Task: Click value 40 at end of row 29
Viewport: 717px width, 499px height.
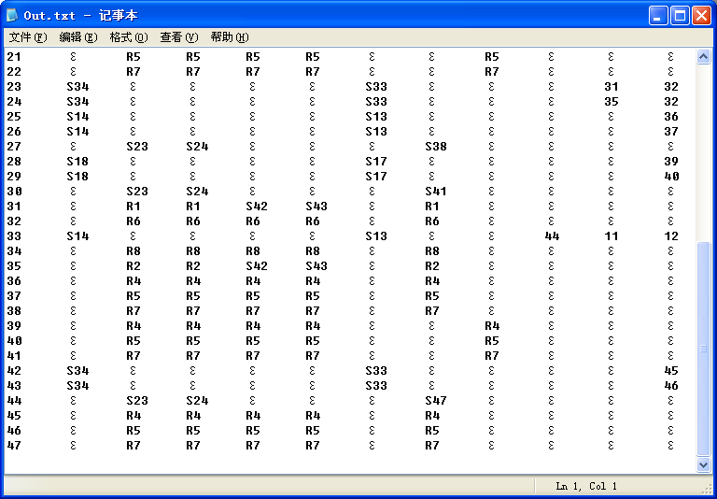Action: click(671, 177)
